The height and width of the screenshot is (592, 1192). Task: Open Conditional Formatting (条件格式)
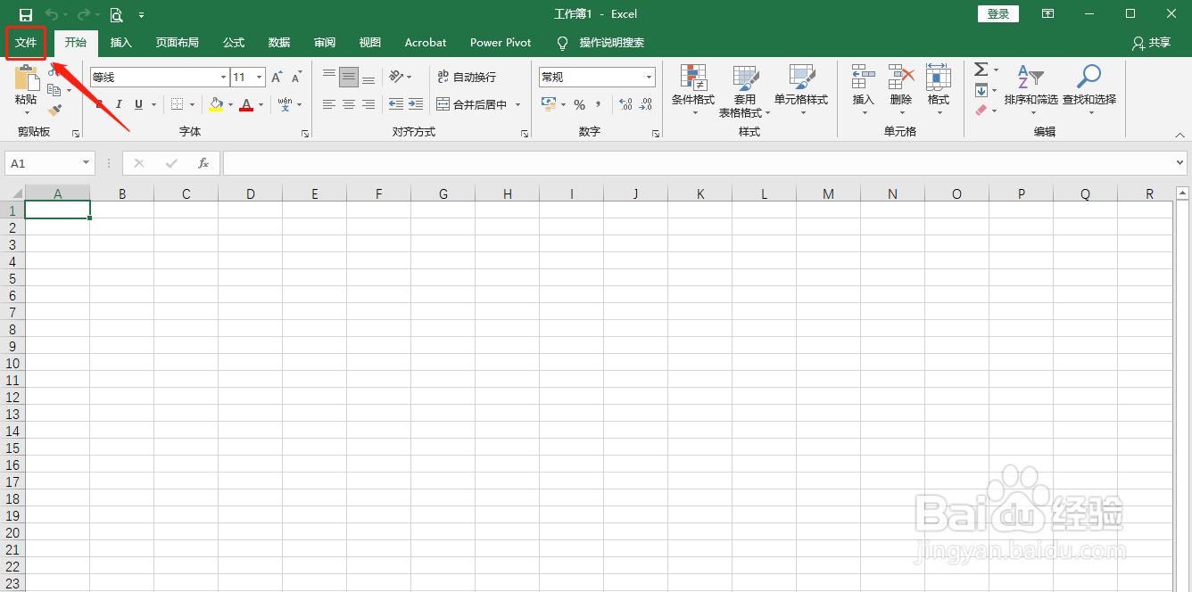pyautogui.click(x=693, y=90)
